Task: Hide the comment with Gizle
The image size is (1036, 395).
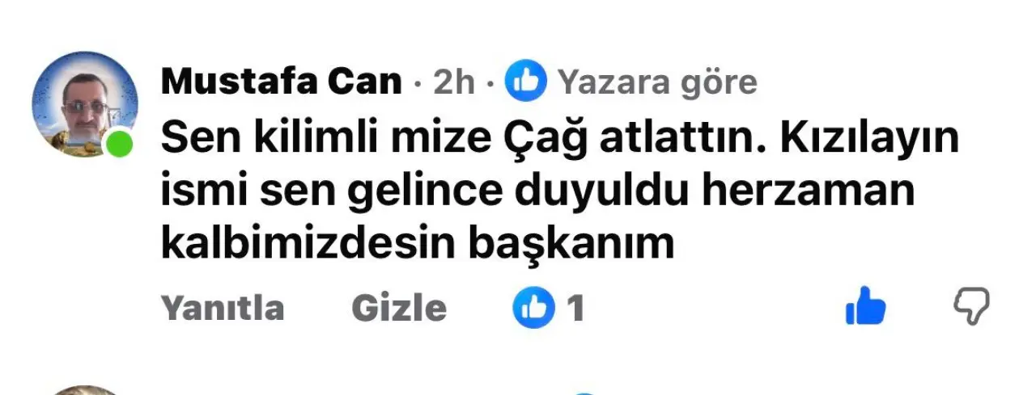Action: (x=399, y=308)
